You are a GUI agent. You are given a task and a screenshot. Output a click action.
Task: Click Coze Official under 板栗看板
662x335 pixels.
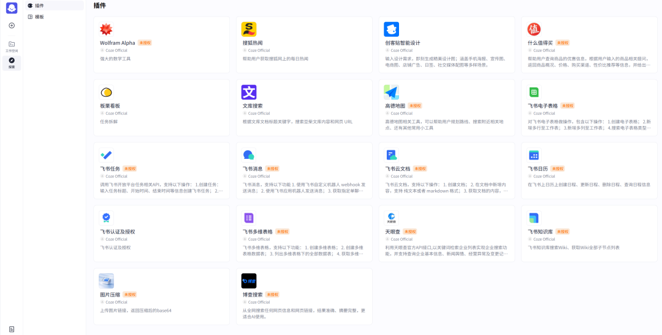click(116, 113)
